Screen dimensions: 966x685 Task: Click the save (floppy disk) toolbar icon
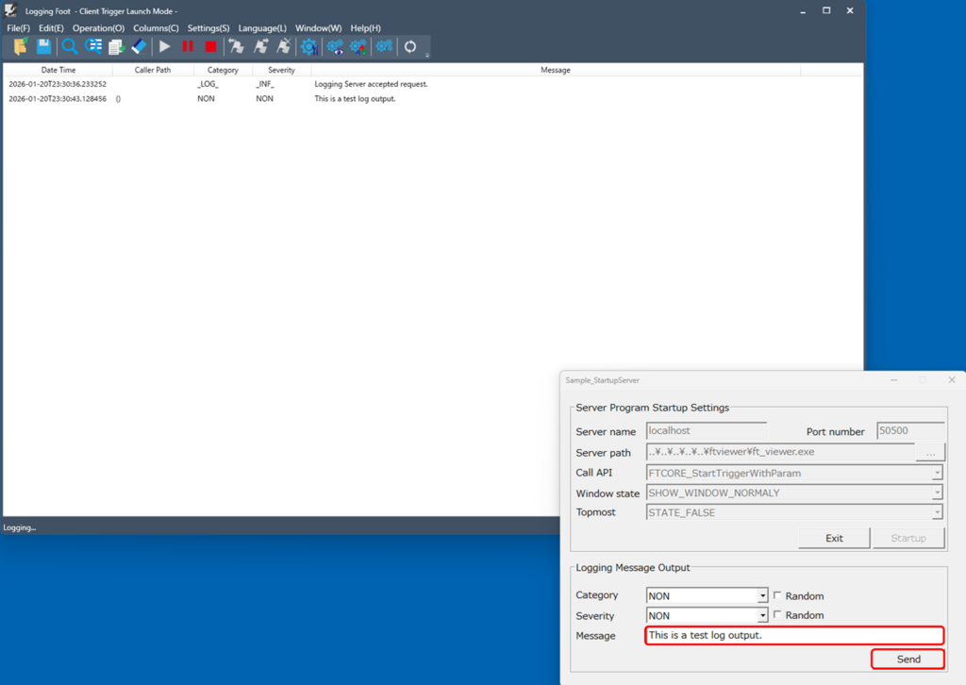(43, 46)
